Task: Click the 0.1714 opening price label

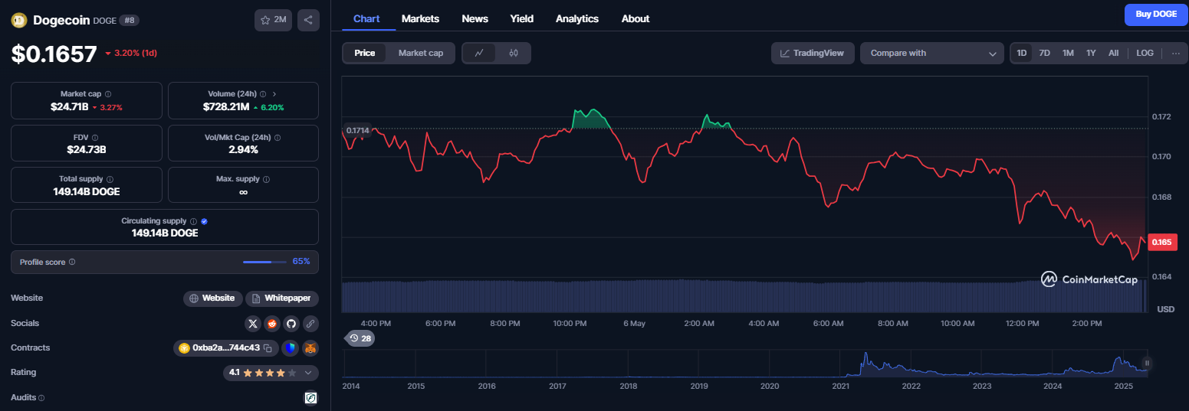Action: (357, 130)
